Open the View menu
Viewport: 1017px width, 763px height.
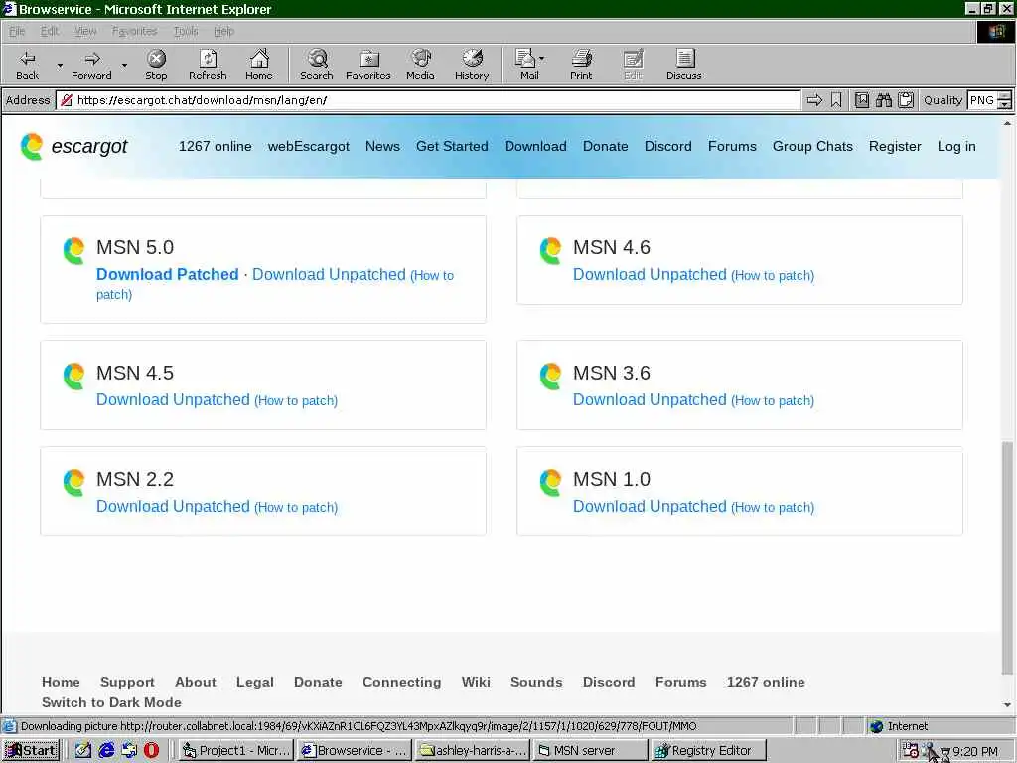tap(85, 31)
